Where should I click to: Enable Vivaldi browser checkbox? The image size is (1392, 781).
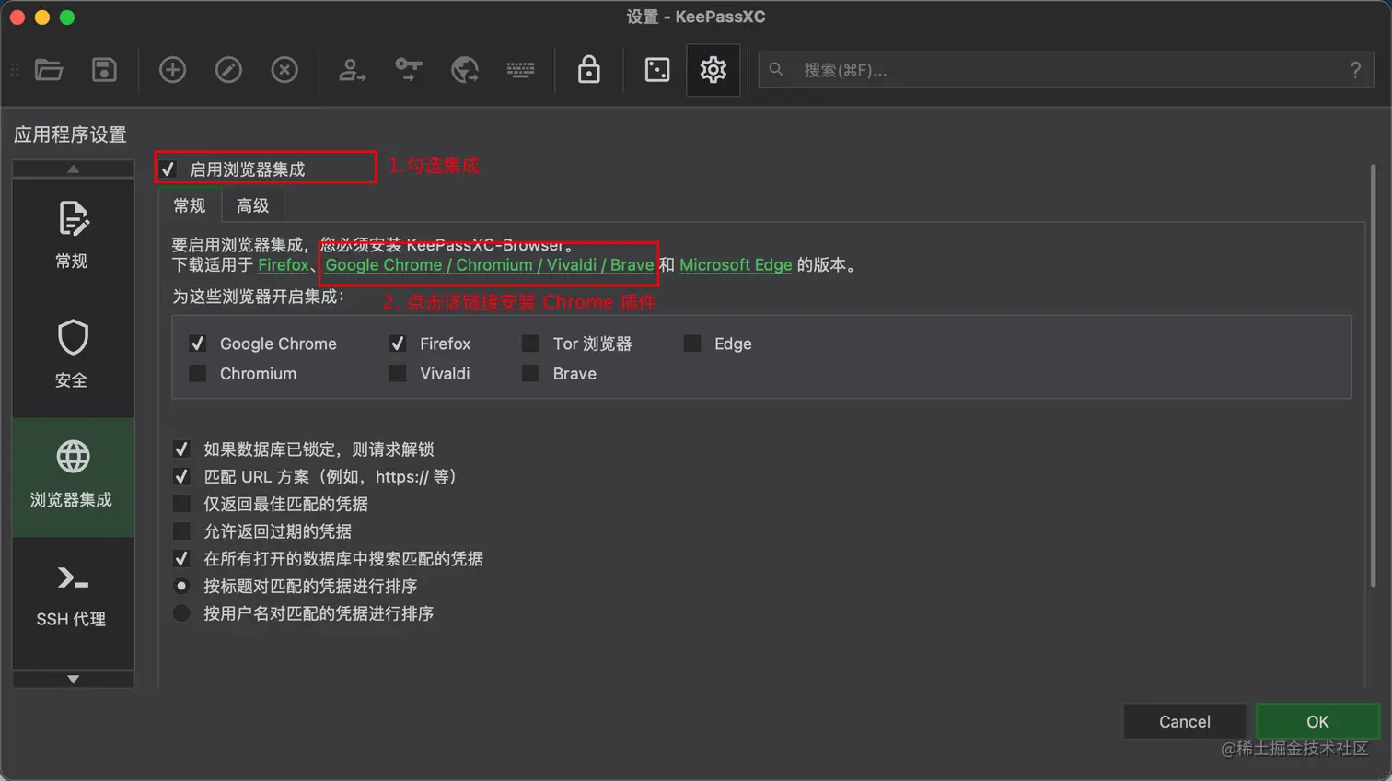398,373
